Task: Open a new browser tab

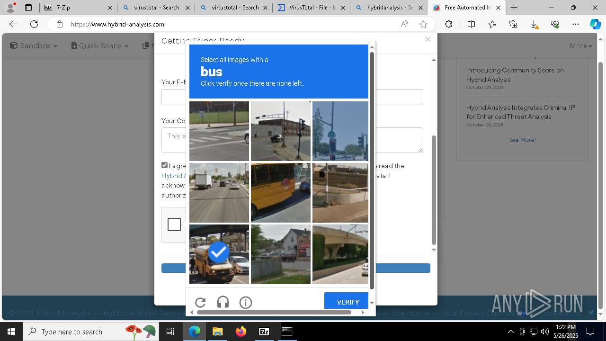Action: [x=514, y=8]
